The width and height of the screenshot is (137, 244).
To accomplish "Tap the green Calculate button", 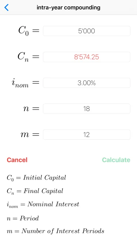I will click(x=116, y=160).
